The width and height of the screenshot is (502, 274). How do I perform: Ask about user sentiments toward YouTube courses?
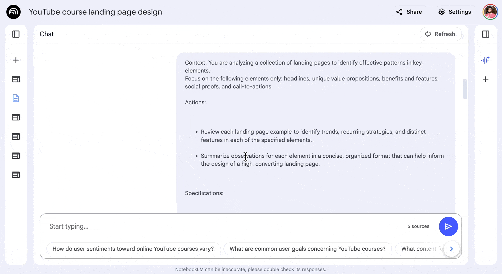133,249
